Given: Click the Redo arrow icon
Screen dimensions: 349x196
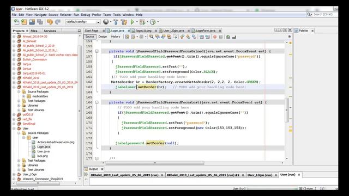Looking at the screenshot, I should coord(58,22).
